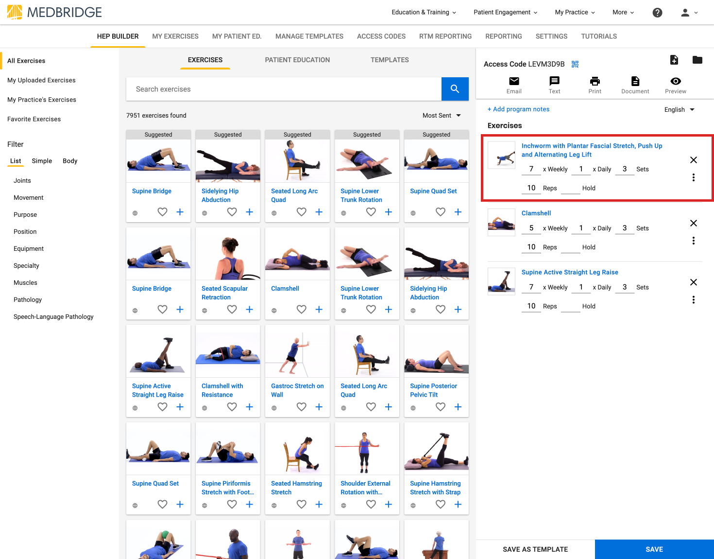Open Favorite Exercises in the sidebar

[x=34, y=119]
